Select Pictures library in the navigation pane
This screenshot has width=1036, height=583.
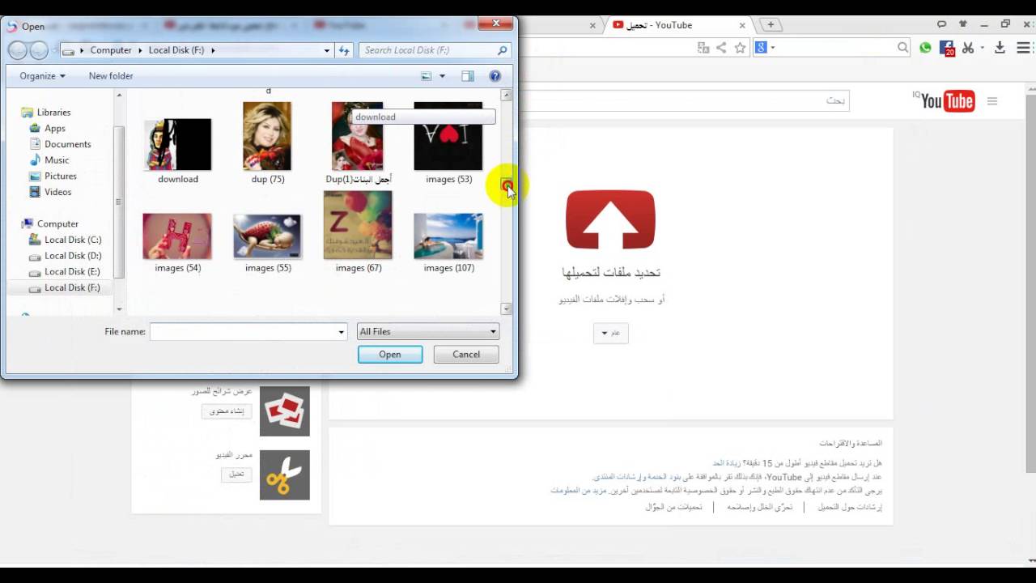[x=61, y=176]
